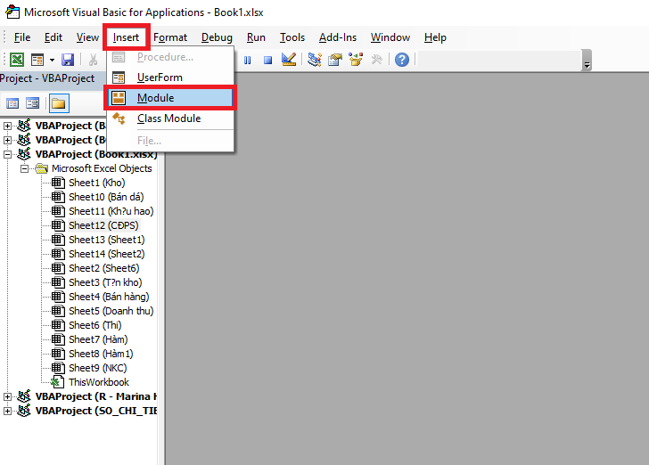The image size is (649, 465).
Task: Select ThisWorkbook in project tree
Action: point(99,382)
